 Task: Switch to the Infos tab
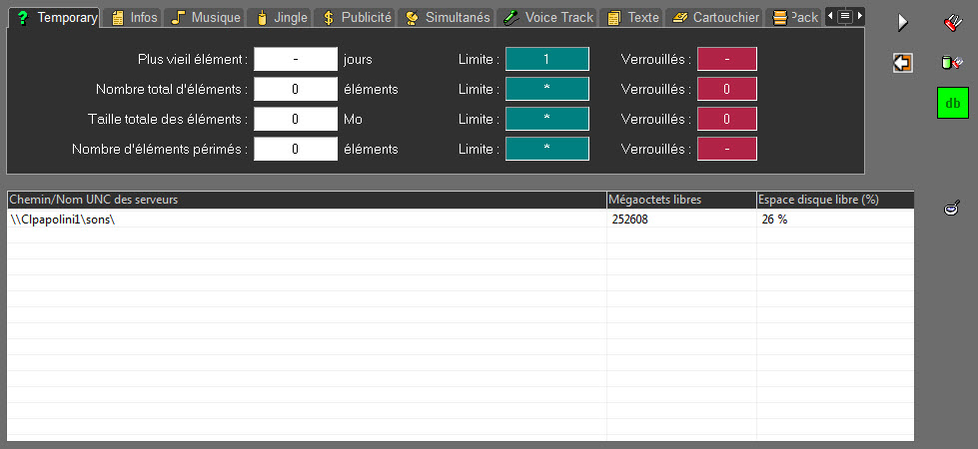[134, 17]
